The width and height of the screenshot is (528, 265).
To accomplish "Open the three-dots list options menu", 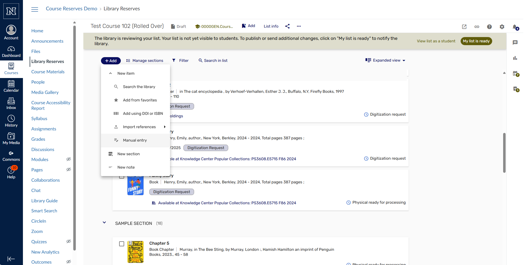I will pyautogui.click(x=299, y=26).
